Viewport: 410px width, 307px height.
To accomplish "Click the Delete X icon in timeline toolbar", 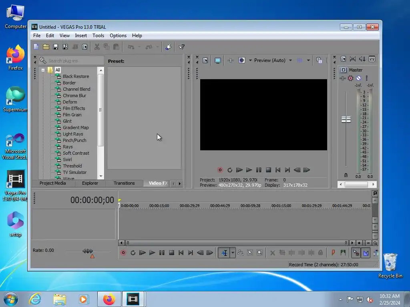I will coord(272,253).
